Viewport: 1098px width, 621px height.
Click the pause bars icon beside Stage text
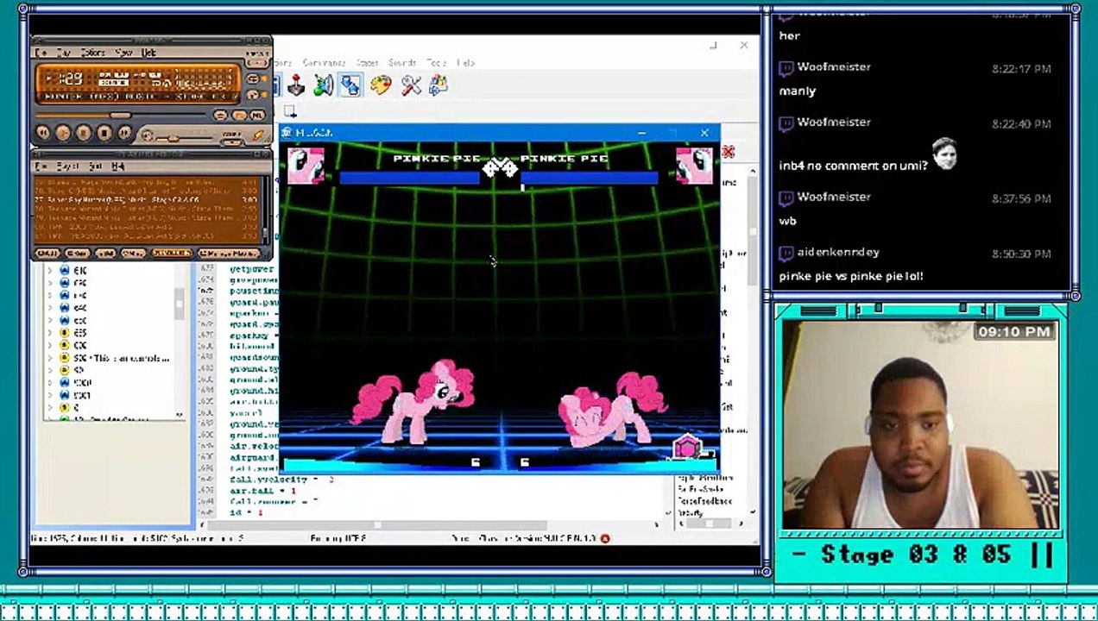(1042, 554)
